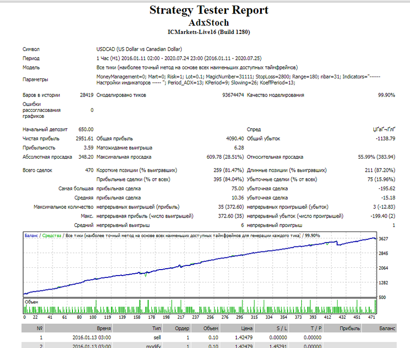The image size is (410, 348).
Task: Click loss trades value 75 (15.96%)
Action: [381, 180]
